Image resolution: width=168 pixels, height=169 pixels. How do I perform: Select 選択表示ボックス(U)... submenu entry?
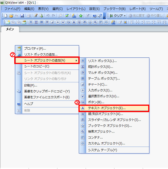click(114, 96)
